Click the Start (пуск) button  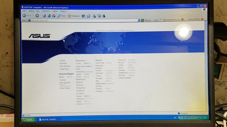tap(28, 119)
